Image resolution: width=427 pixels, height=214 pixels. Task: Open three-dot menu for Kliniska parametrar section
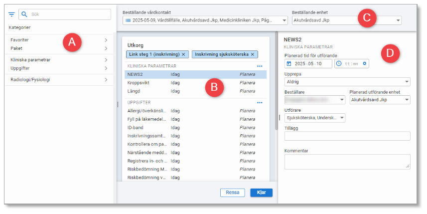[259, 66]
